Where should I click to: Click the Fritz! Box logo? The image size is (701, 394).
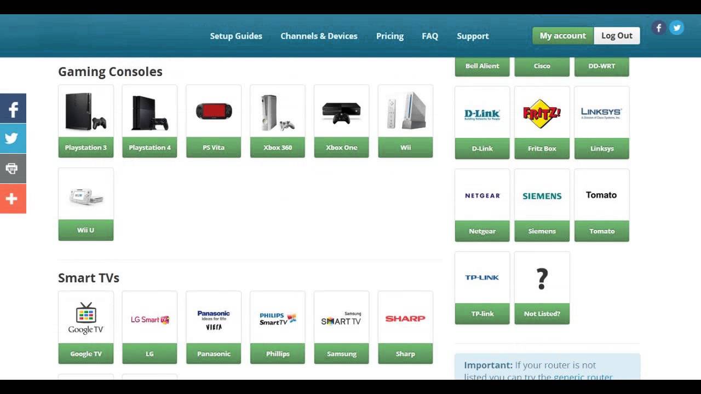pyautogui.click(x=542, y=113)
